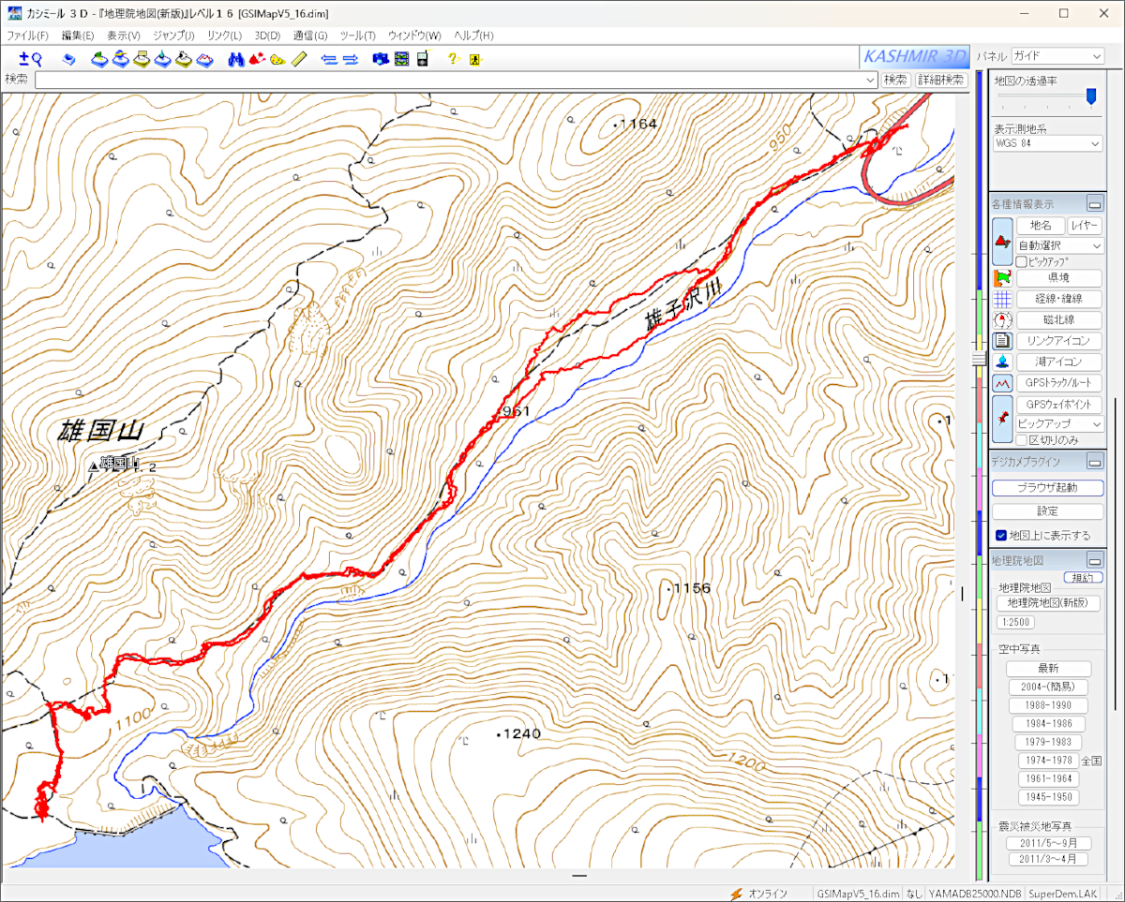The image size is (1125, 902).
Task: Toggle the red pushpin waypoint icon
Action: (x=1002, y=418)
